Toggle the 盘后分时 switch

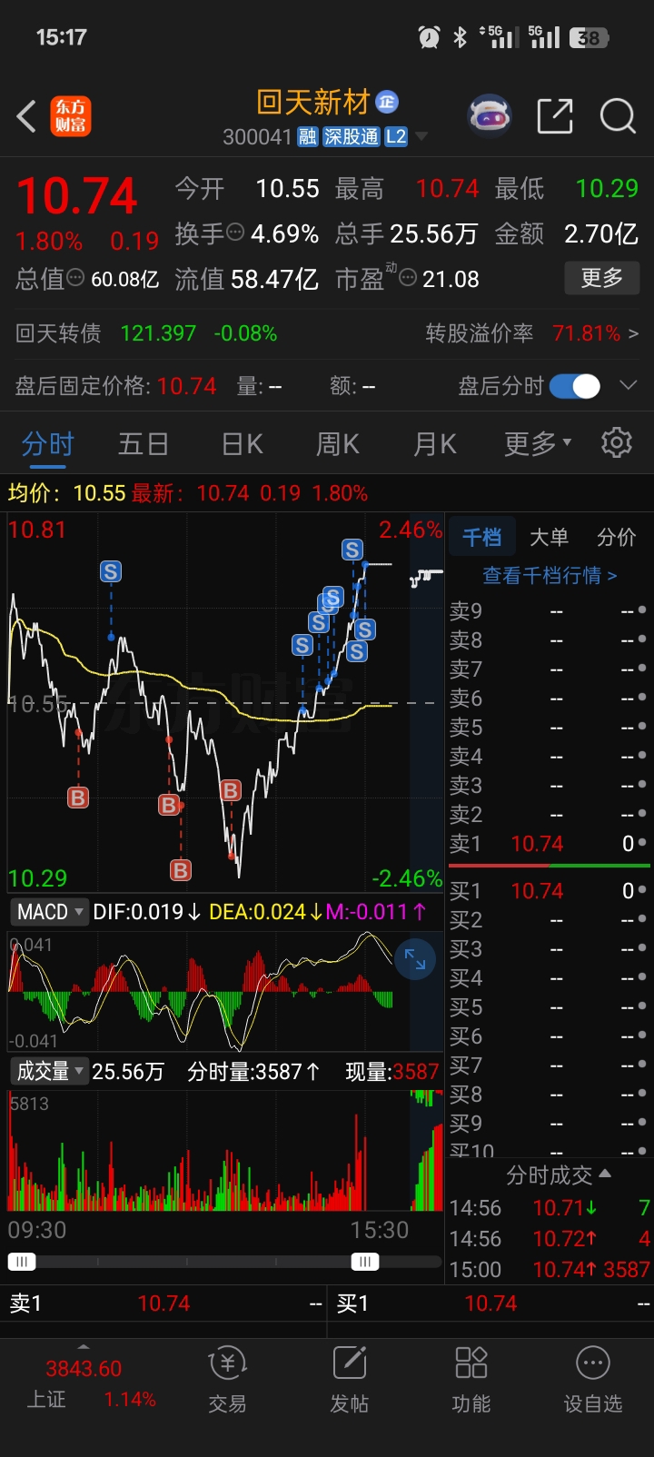click(x=575, y=386)
